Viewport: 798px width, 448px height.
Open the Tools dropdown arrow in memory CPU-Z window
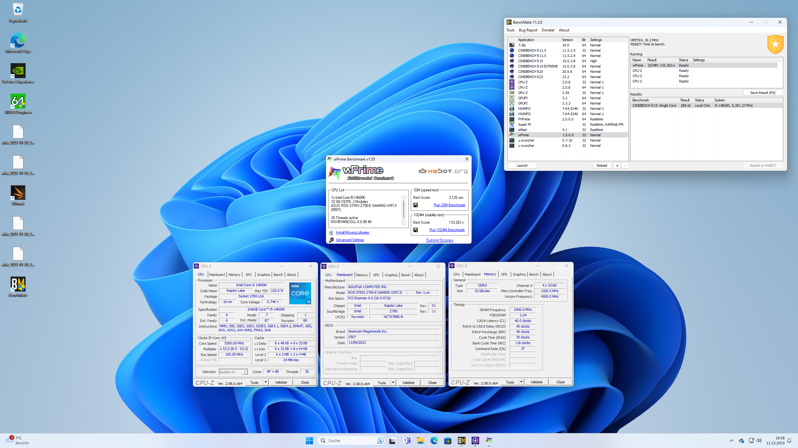(x=521, y=382)
